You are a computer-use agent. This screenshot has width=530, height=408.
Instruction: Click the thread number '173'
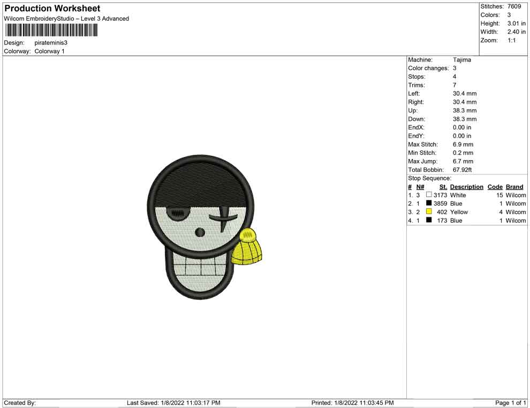click(x=442, y=221)
